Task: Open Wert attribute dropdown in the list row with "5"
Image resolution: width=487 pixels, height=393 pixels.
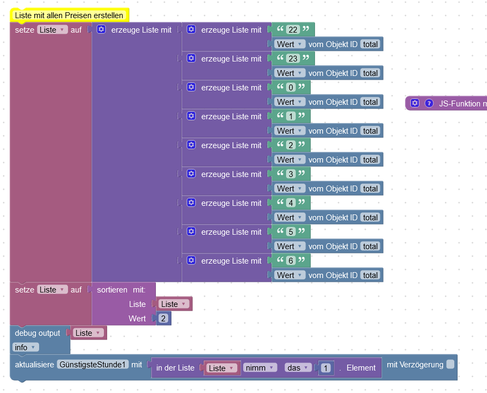Action: pos(289,246)
